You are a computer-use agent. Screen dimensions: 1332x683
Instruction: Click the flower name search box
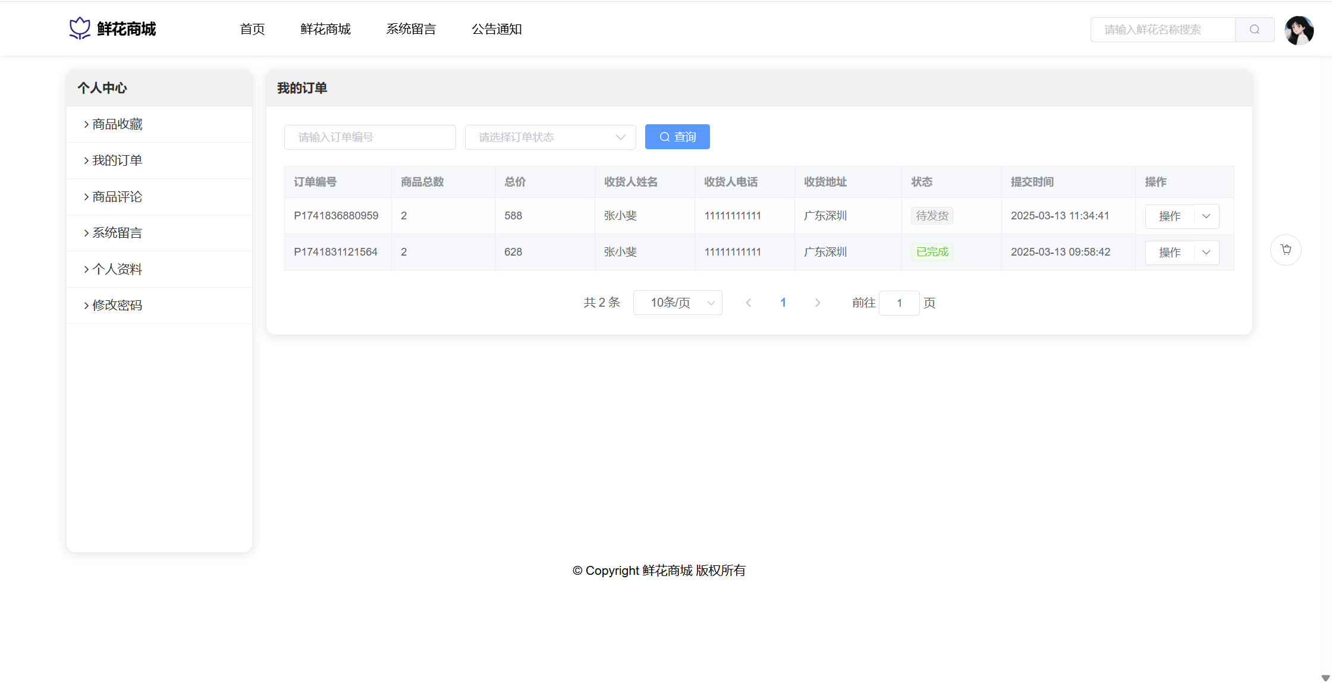pos(1163,30)
